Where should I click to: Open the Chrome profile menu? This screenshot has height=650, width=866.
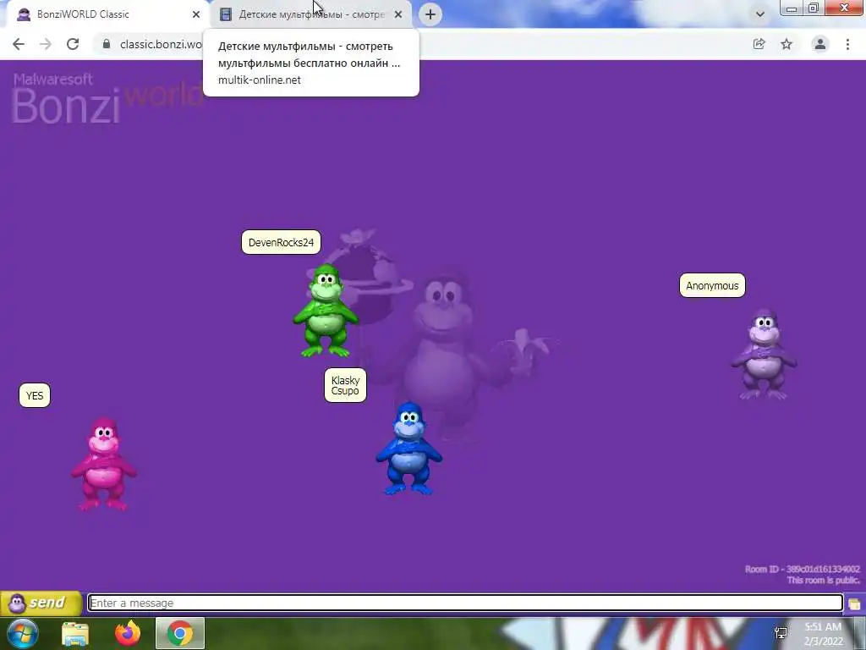pos(820,44)
